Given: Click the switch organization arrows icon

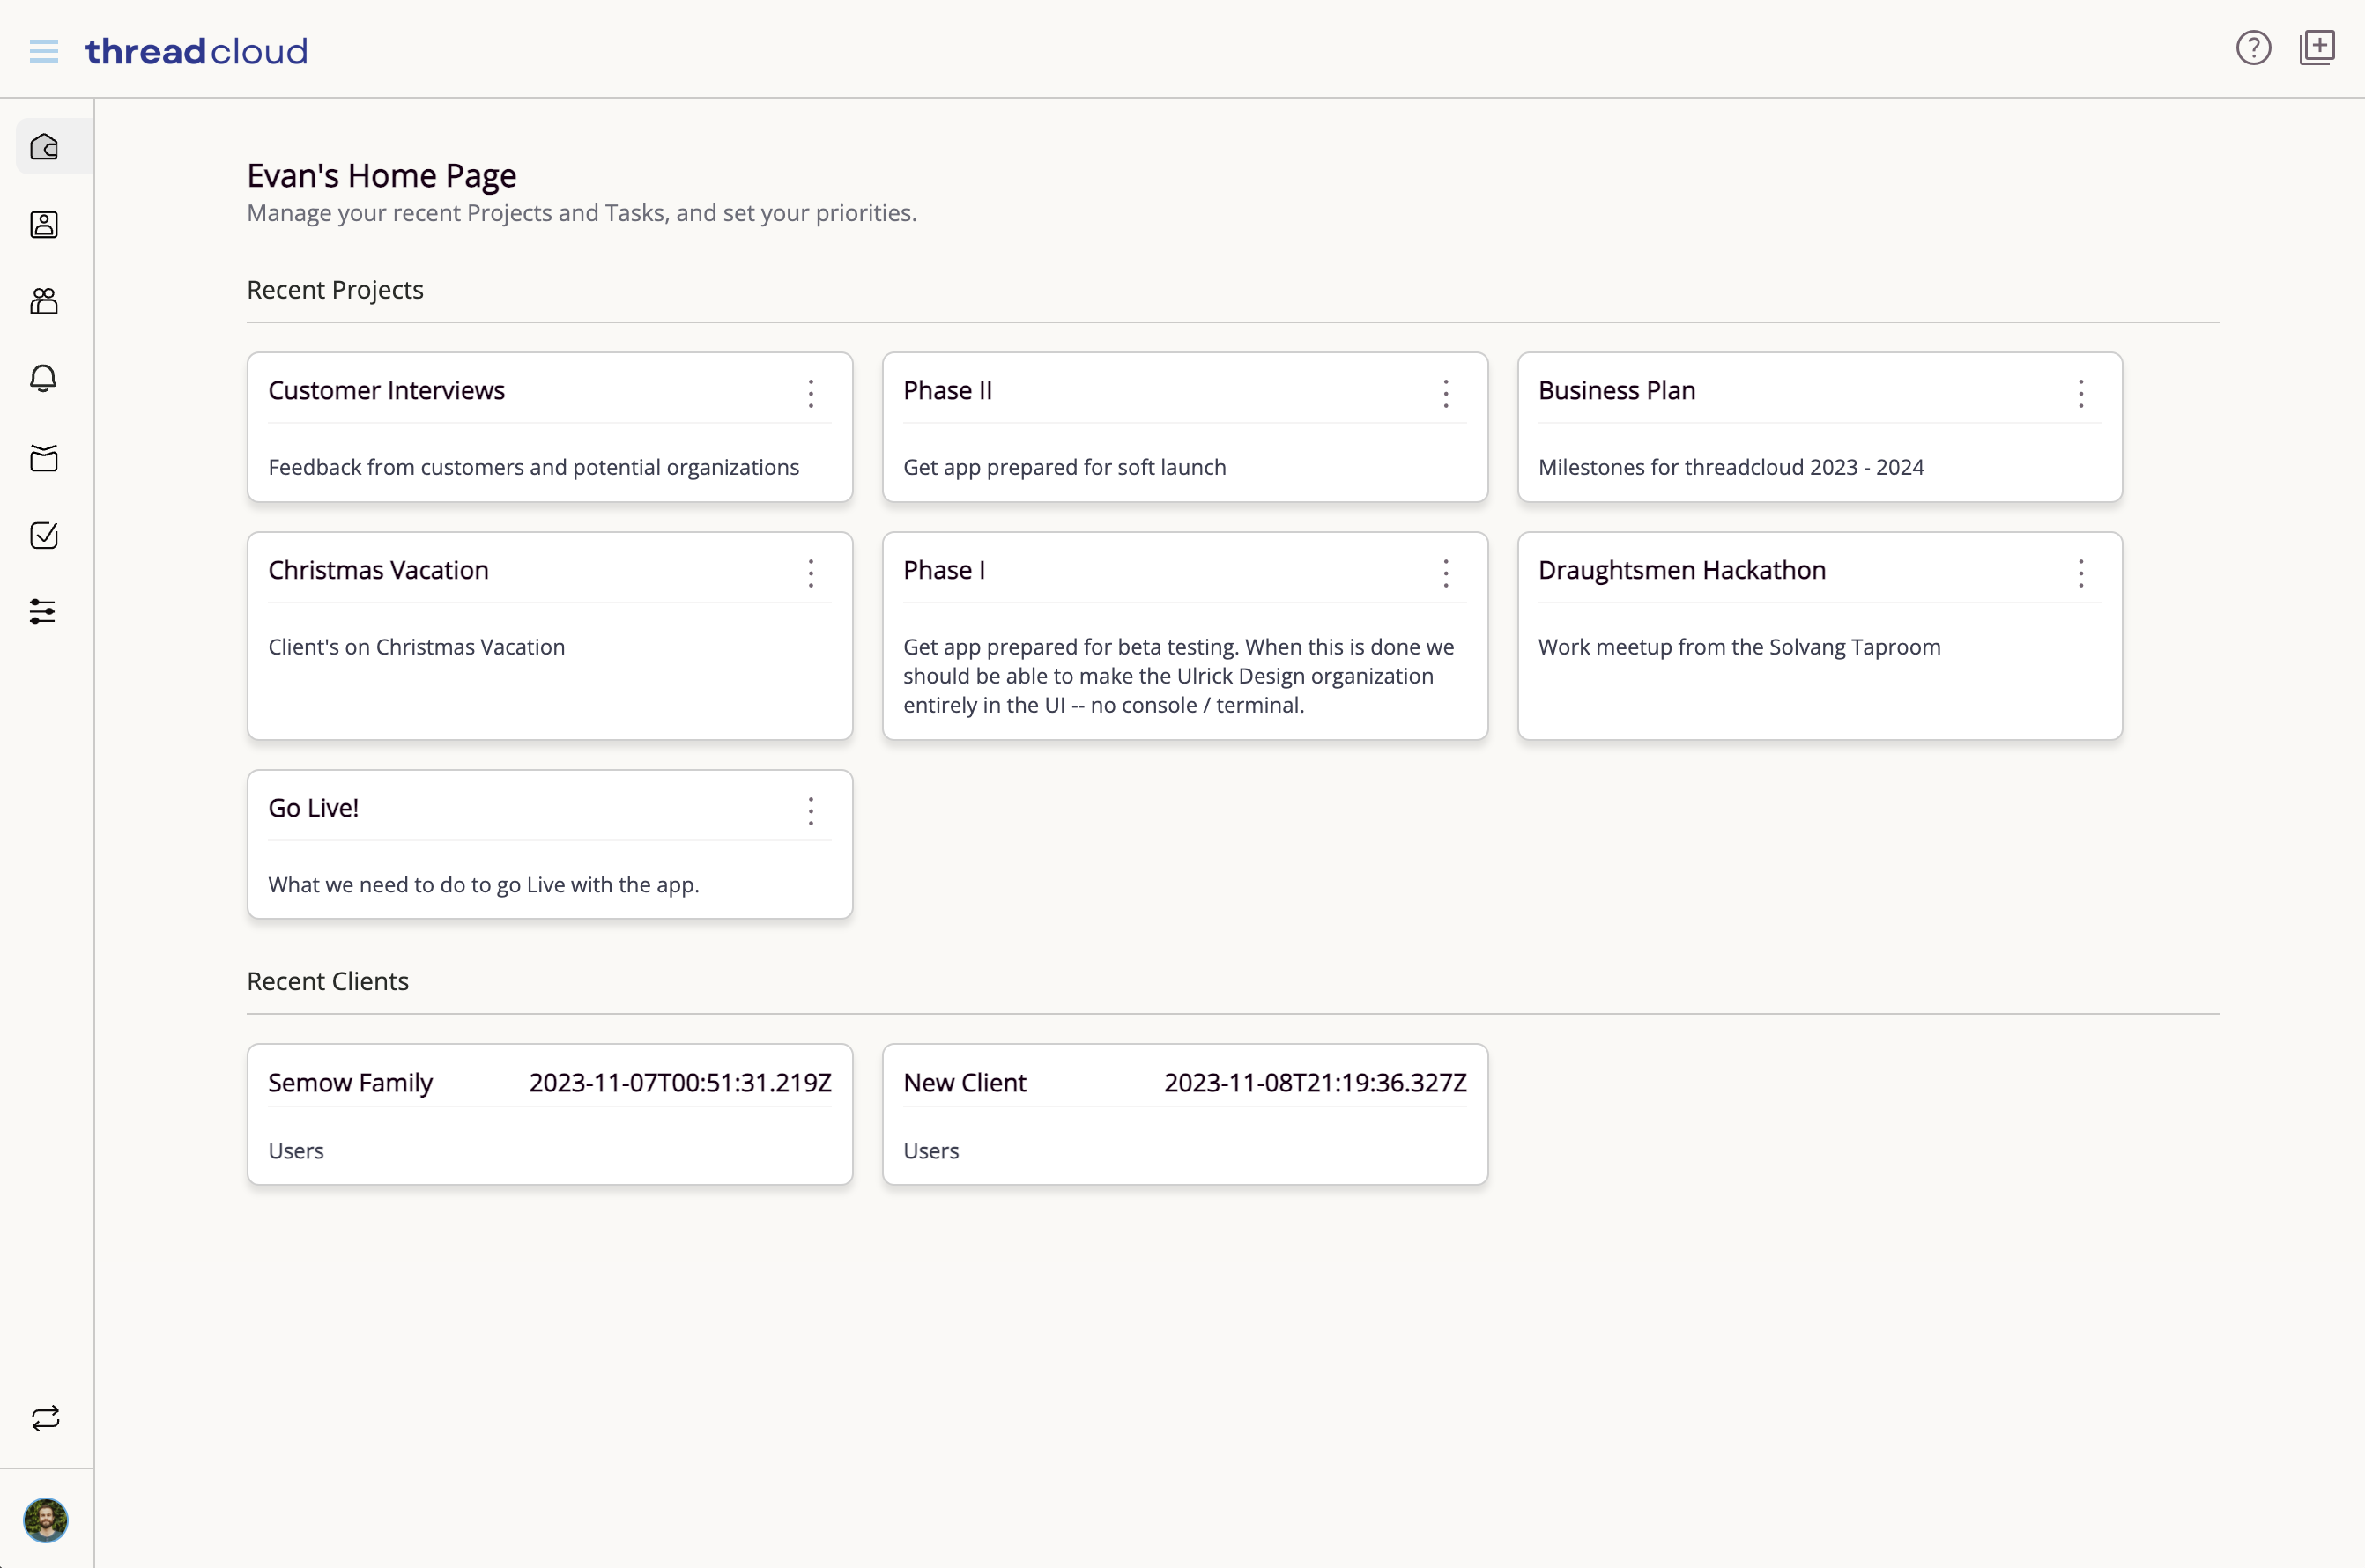Looking at the screenshot, I should click(46, 1417).
